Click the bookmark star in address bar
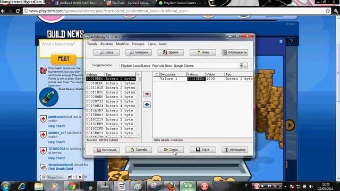The height and width of the screenshot is (191, 340). click(328, 11)
